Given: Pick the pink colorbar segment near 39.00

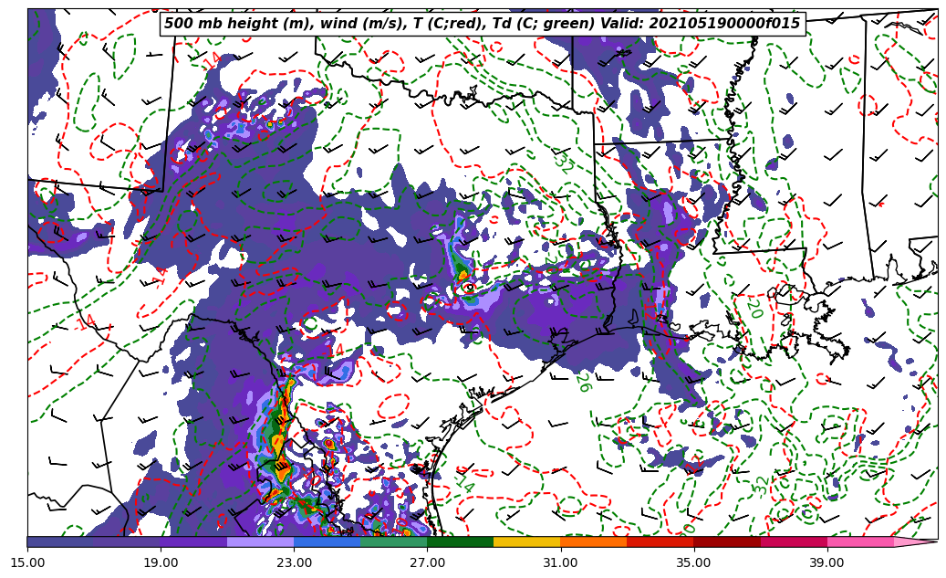Looking at the screenshot, I should coord(859,541).
